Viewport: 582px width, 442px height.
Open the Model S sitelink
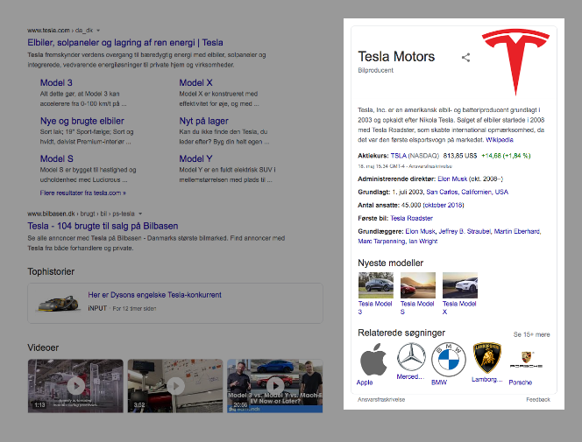coord(56,158)
